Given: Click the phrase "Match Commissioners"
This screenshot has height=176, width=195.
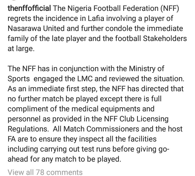Looking at the screenshot, I should point(101,129).
